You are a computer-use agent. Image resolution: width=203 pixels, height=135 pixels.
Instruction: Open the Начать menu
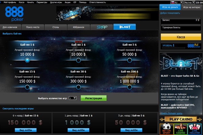[30, 2]
